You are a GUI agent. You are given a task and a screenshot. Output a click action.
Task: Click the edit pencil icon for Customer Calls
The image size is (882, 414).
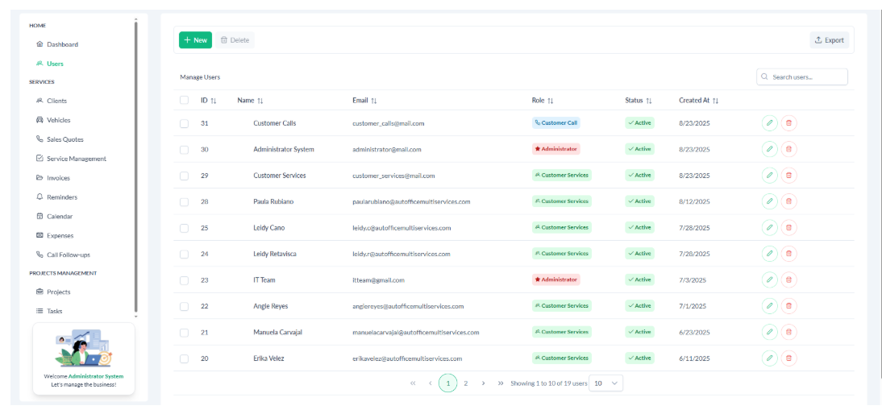point(769,123)
